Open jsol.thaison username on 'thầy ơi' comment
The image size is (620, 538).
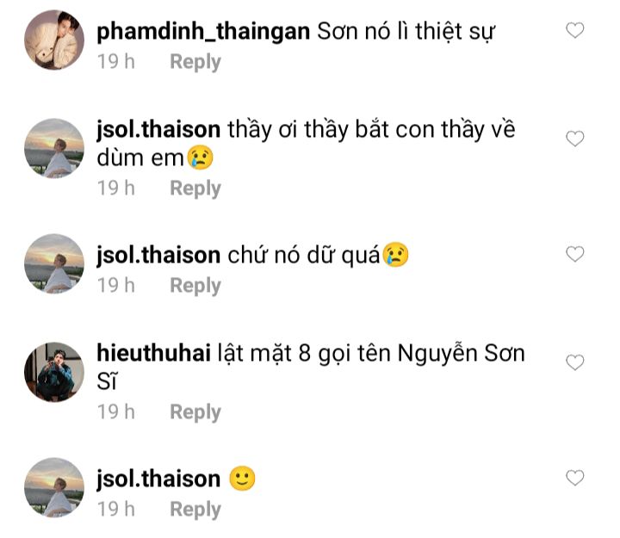158,130
